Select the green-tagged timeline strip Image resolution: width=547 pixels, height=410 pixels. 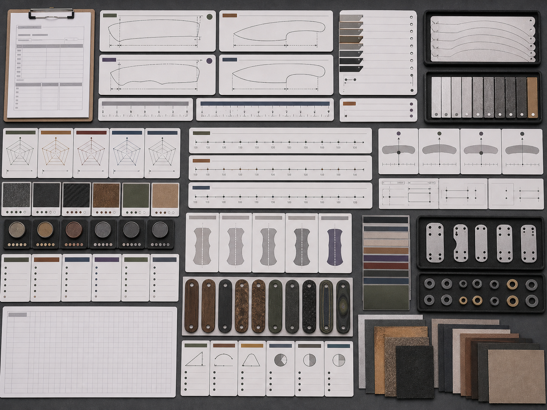click(280, 140)
